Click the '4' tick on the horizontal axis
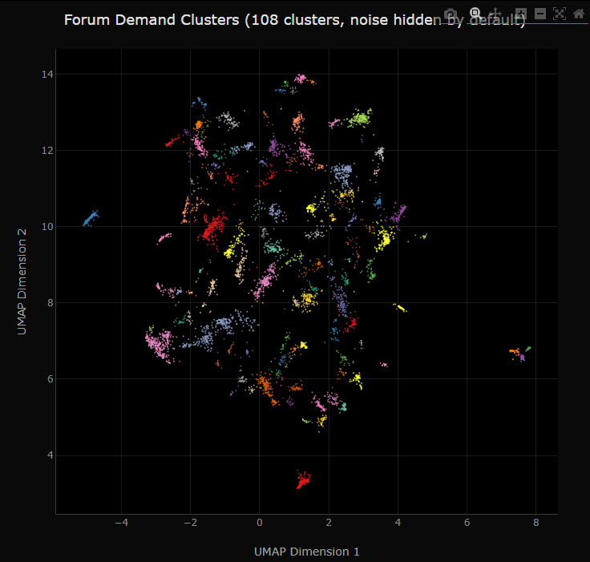The width and height of the screenshot is (590, 562). tap(398, 523)
